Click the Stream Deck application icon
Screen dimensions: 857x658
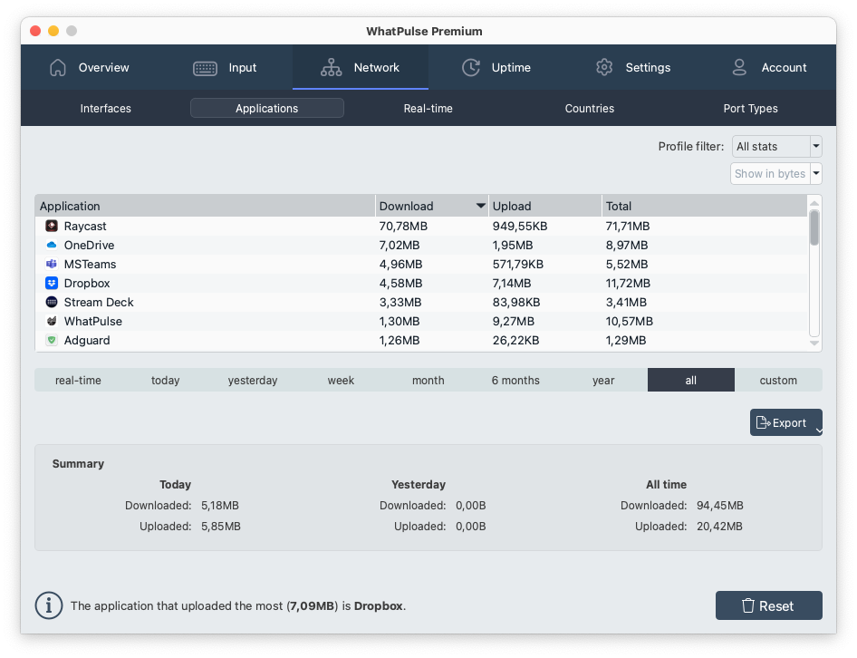(51, 302)
